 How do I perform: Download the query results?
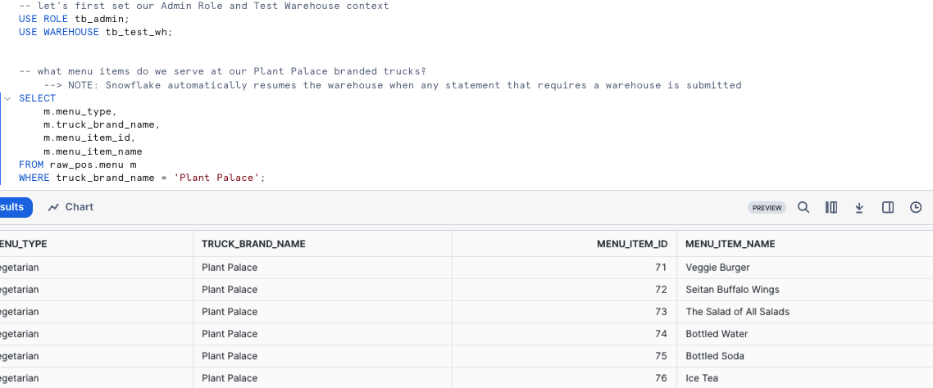pos(859,208)
